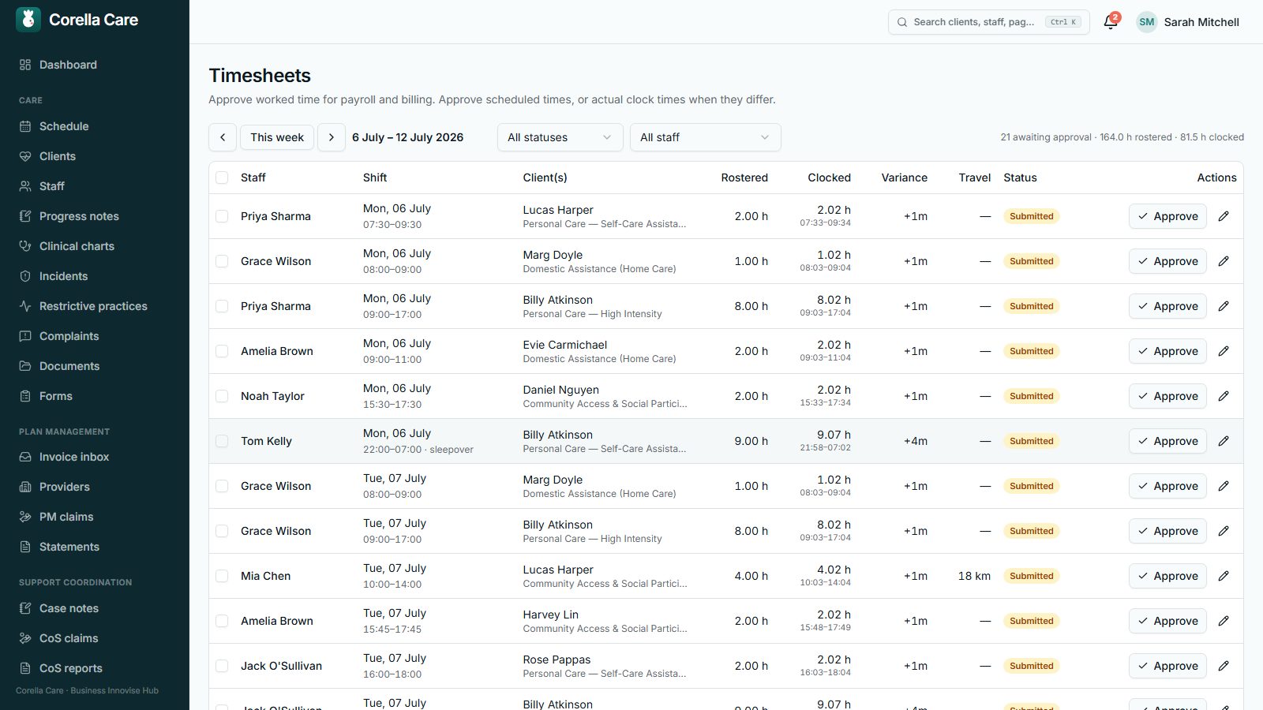Check Amelia Brown Mon 09:00–11:00 checkbox

pyautogui.click(x=222, y=351)
